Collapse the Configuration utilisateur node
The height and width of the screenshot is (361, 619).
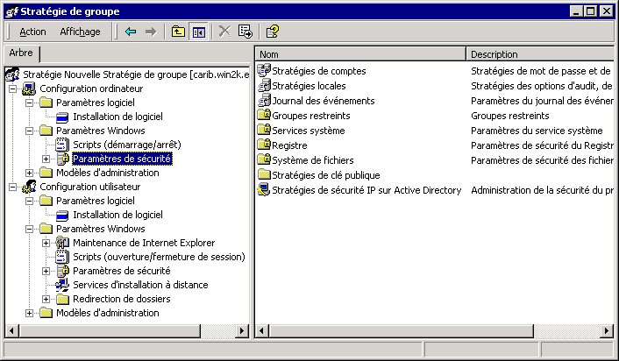(12, 187)
